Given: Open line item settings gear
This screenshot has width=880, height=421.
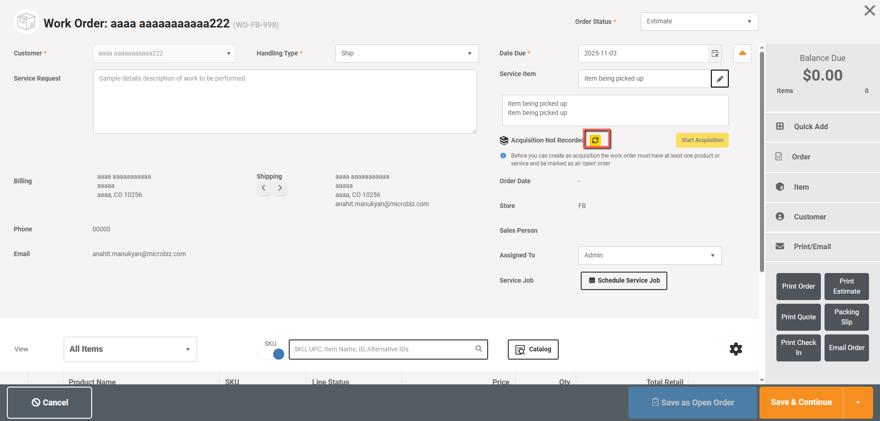Looking at the screenshot, I should [x=736, y=349].
